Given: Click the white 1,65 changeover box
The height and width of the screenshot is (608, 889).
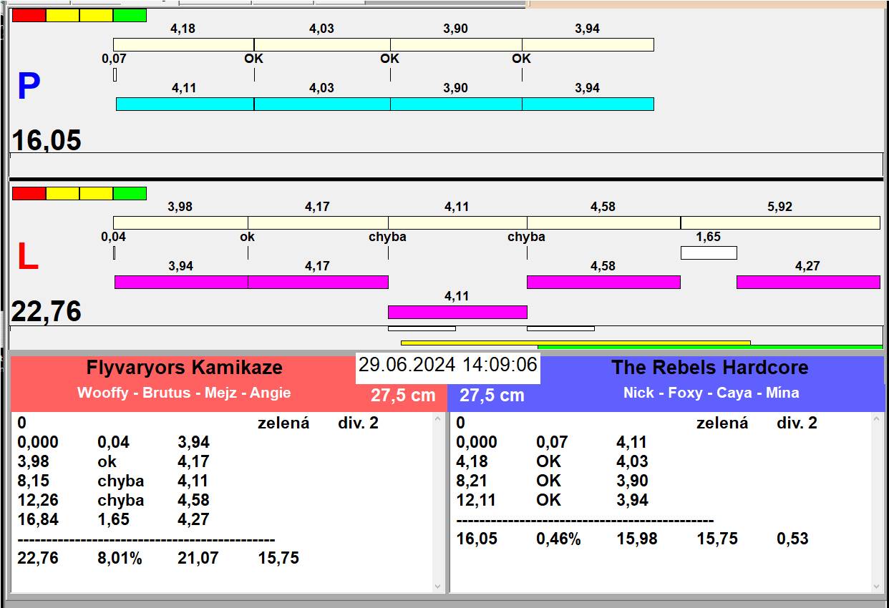Looking at the screenshot, I should coord(708,252).
